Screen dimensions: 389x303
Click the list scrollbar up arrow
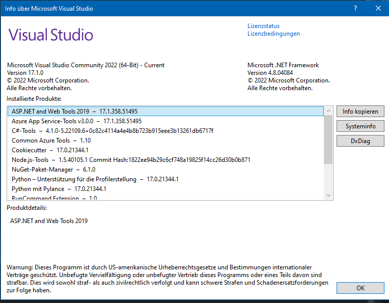click(328, 111)
